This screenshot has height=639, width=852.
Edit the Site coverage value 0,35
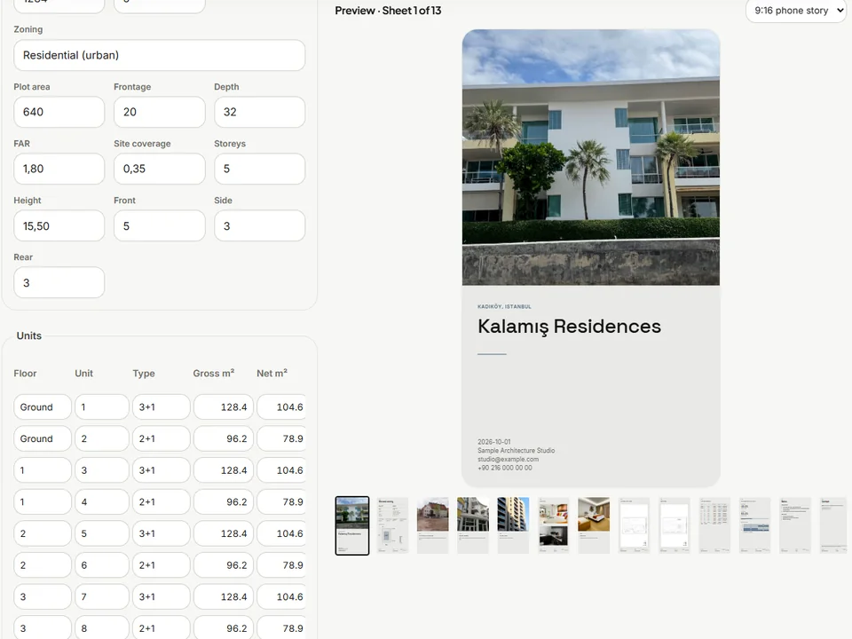(x=159, y=169)
